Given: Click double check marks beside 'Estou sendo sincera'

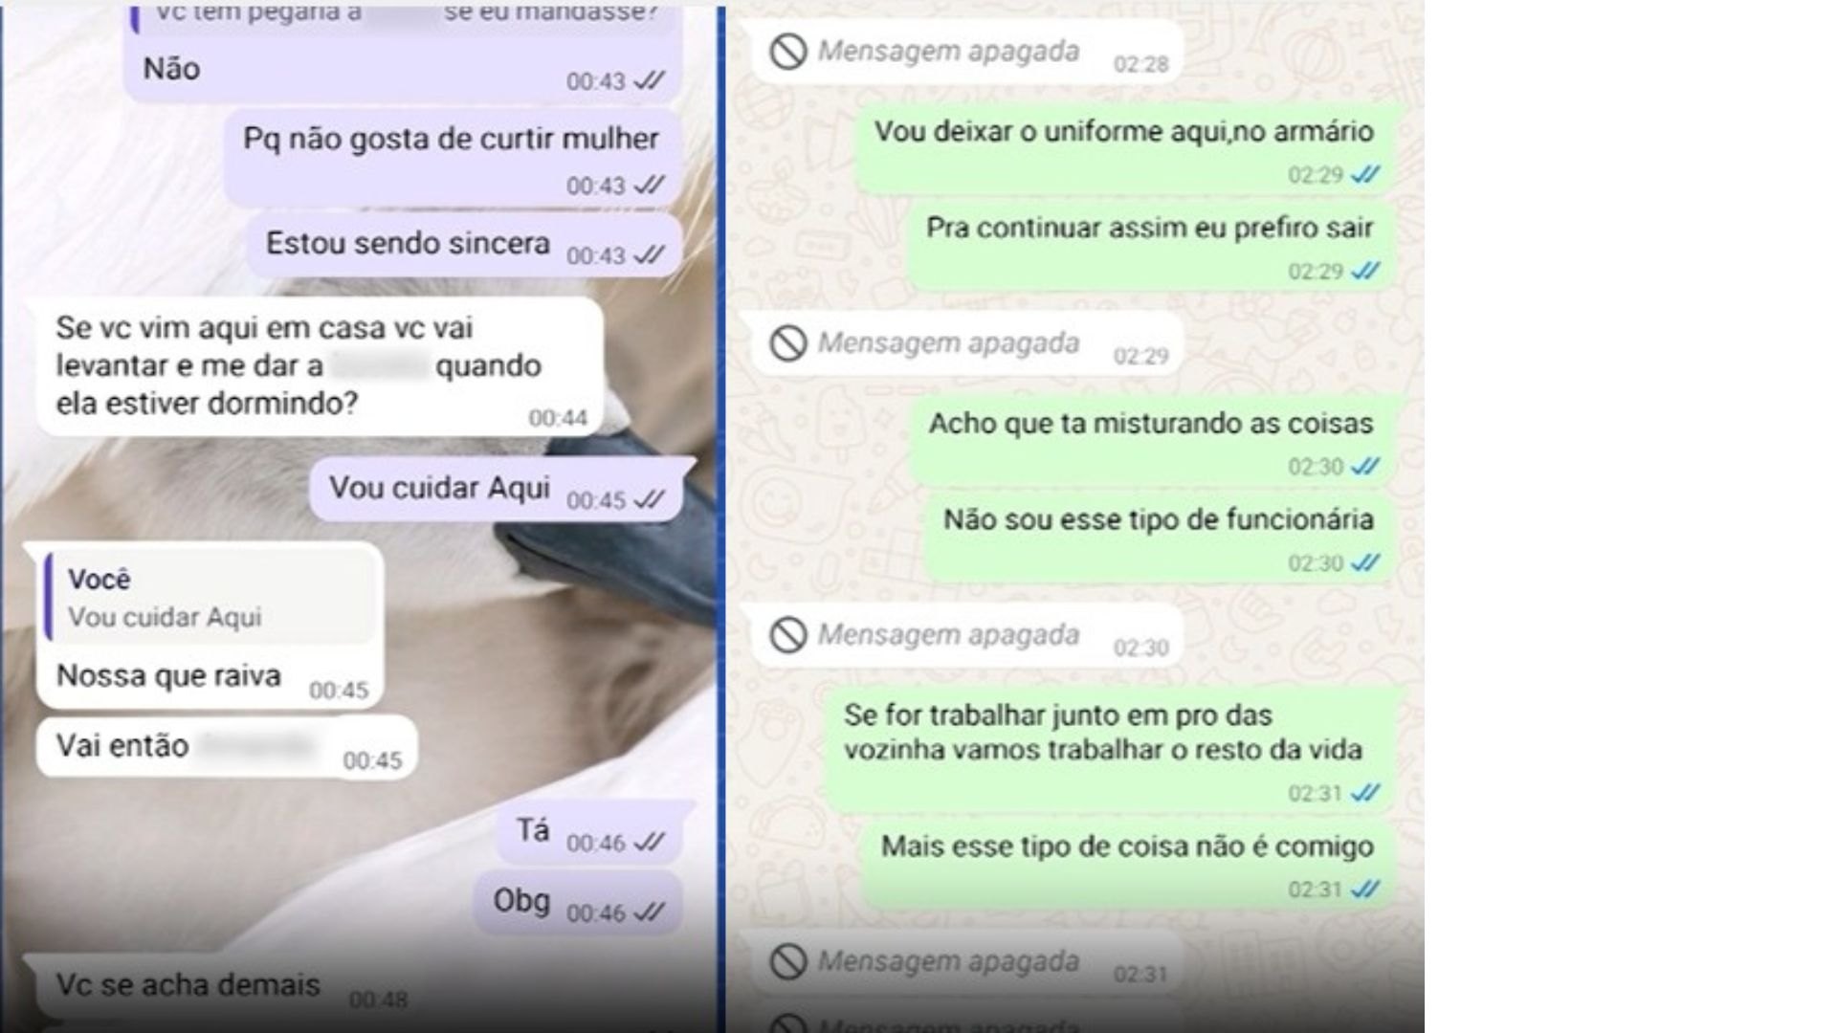Looking at the screenshot, I should click(x=650, y=255).
